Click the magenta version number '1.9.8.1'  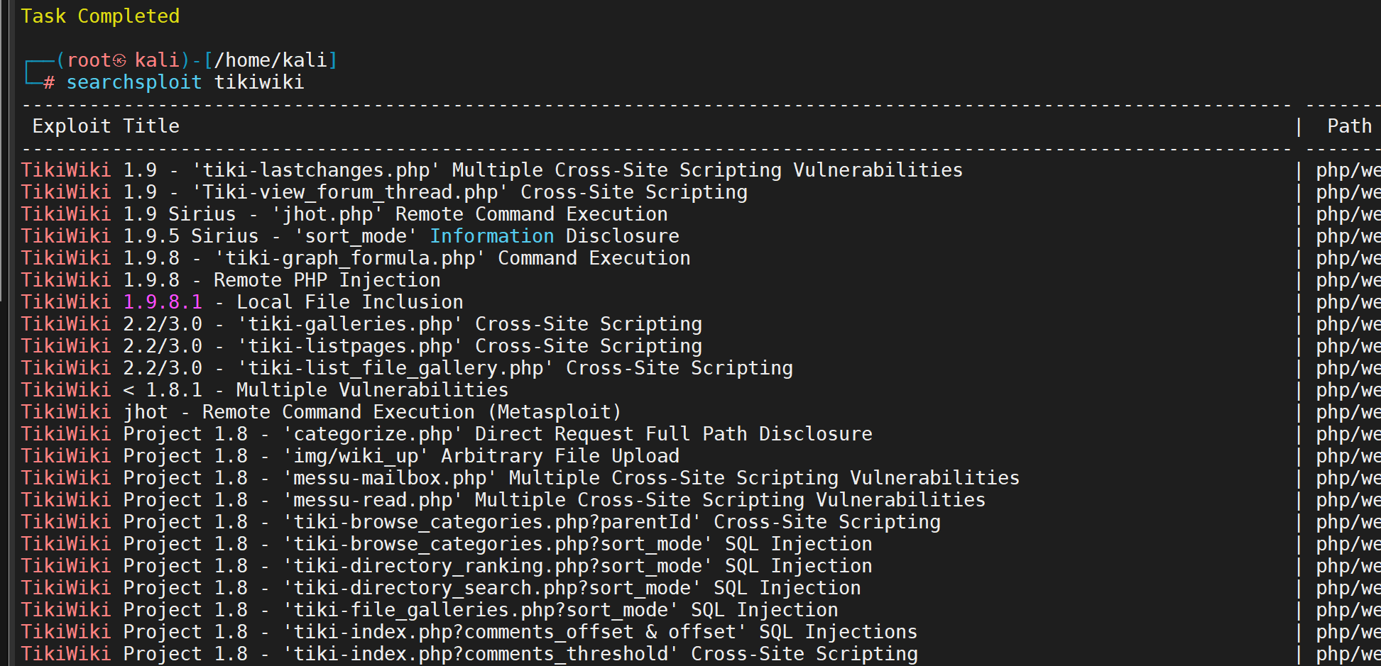click(x=163, y=302)
